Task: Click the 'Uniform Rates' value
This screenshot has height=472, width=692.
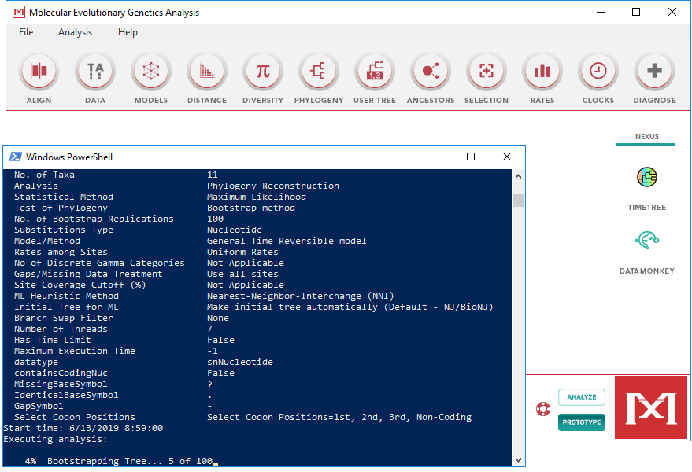Action: pos(242,252)
